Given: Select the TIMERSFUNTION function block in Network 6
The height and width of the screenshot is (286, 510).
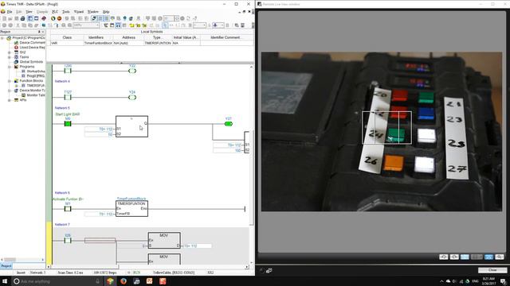Looking at the screenshot, I should click(x=131, y=208).
